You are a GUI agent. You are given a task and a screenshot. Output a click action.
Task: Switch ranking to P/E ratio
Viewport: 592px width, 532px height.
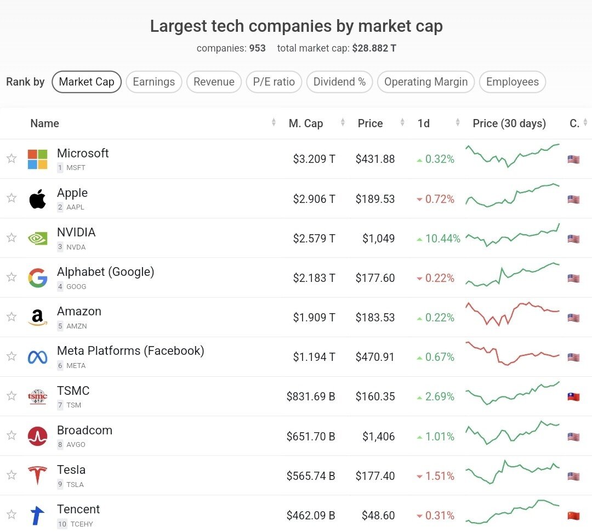[274, 82]
